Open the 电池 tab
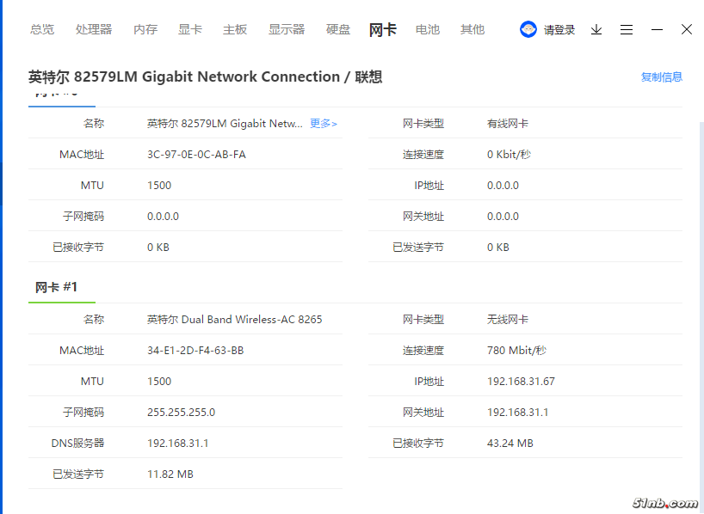704x514 pixels. (428, 29)
